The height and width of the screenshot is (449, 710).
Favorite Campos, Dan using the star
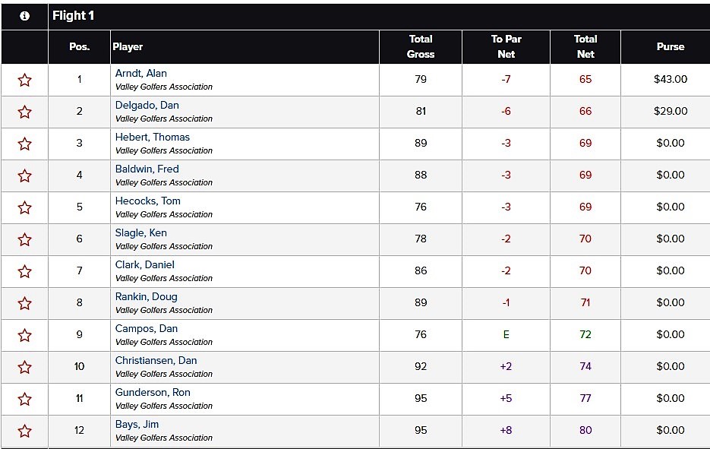24,336
